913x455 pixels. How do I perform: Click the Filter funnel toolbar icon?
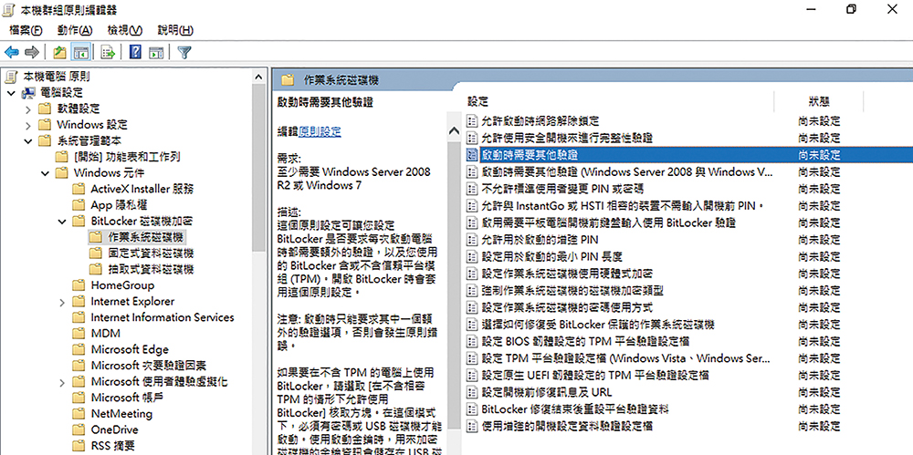pos(184,52)
